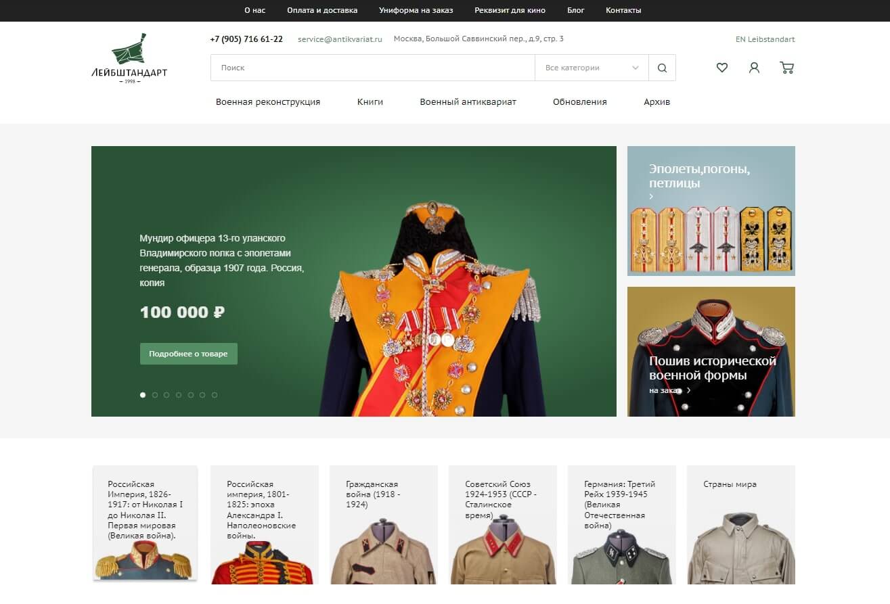The height and width of the screenshot is (604, 890).
Task: Click the phone number +7 (905) 716 61-22
Action: 246,39
